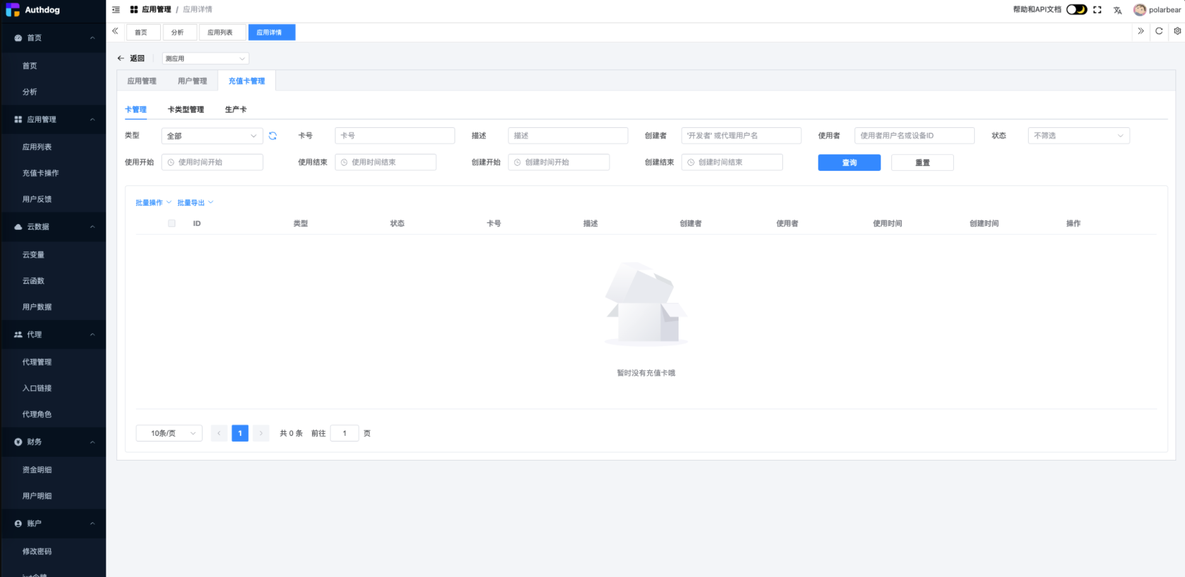This screenshot has height=577, width=1185.
Task: Click the page reload icon in tab bar
Action: [x=1159, y=31]
